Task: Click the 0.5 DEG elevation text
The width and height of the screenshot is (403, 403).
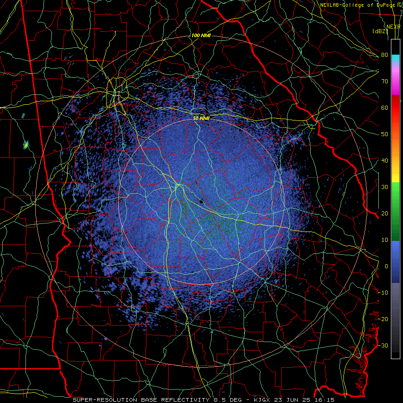Action: [227, 400]
